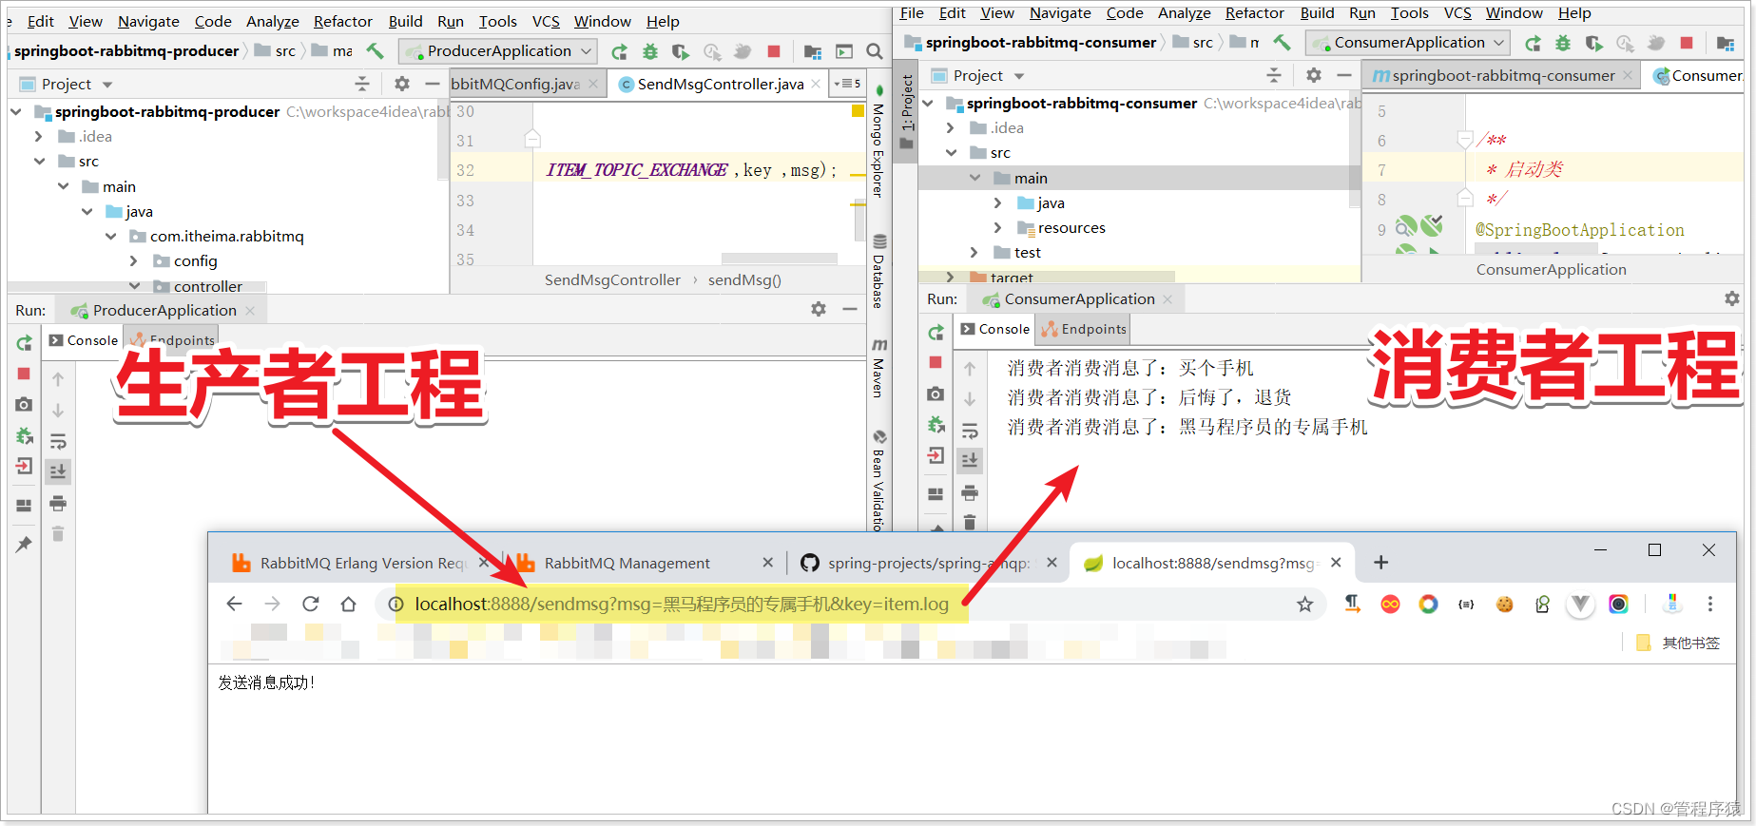The image size is (1756, 826).
Task: Toggle soft-wrap in producer console
Action: (58, 441)
